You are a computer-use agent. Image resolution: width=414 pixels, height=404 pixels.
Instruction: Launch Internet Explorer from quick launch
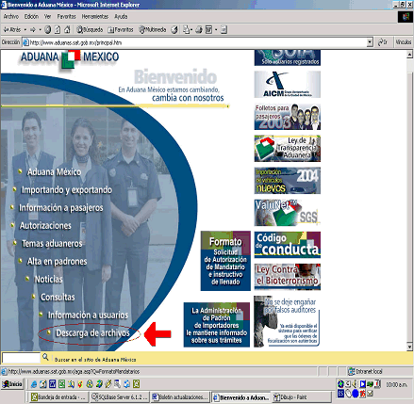pyautogui.click(x=34, y=384)
